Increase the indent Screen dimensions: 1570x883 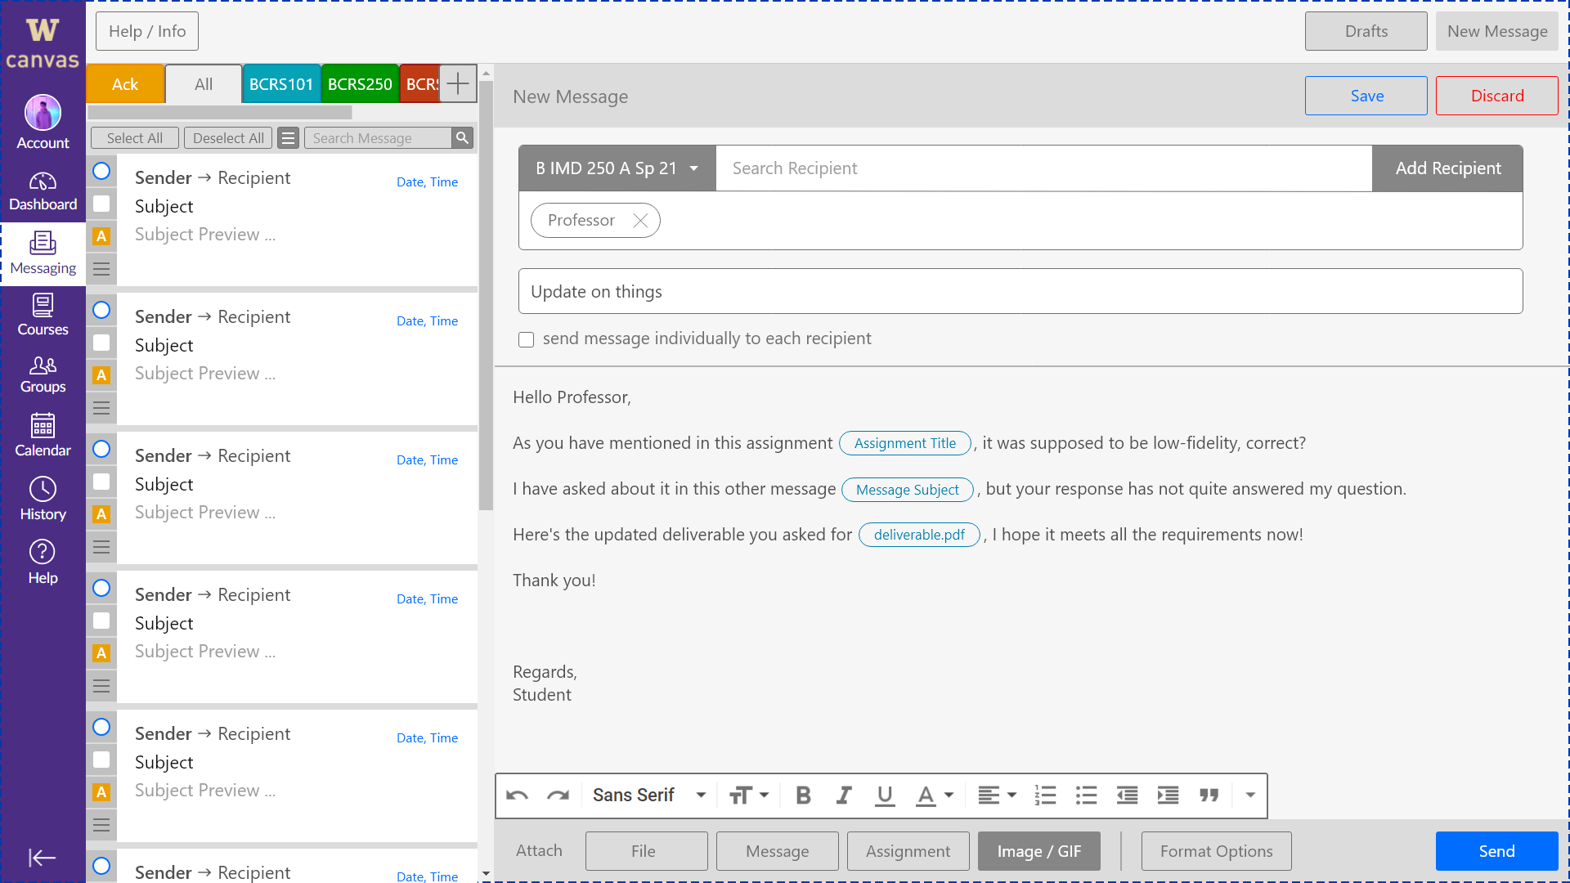(x=1168, y=796)
